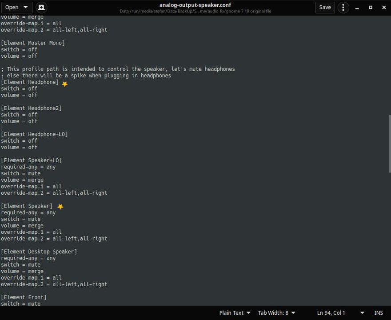Click the [Element Desktop Speaker] line
391x320 pixels.
(39, 252)
